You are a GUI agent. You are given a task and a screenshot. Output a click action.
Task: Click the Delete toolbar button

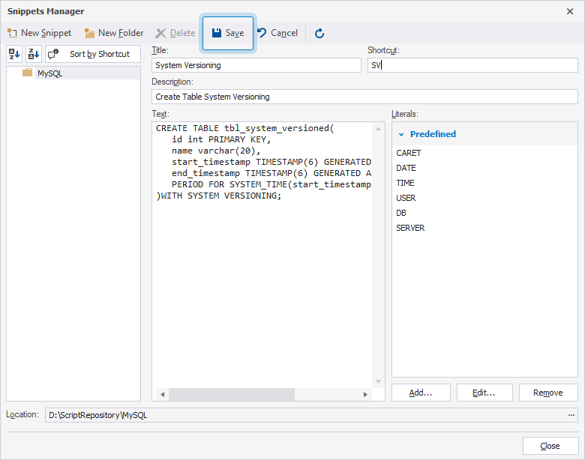point(175,33)
